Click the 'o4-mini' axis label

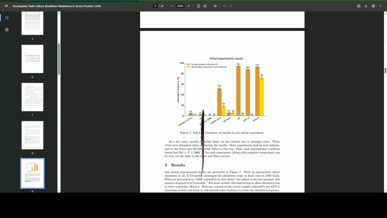(227, 120)
